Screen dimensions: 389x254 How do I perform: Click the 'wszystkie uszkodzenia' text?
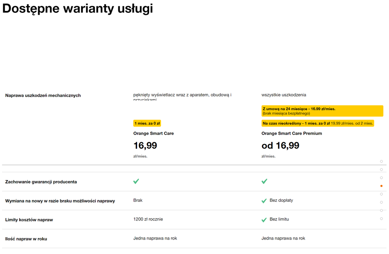pos(284,95)
